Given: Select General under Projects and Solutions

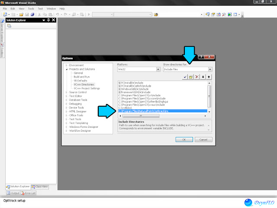Looking at the screenshot, I should [x=78, y=73].
